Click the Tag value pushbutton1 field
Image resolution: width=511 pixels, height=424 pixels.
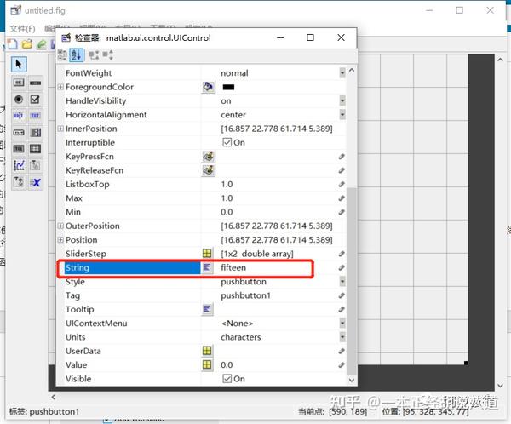(x=278, y=295)
